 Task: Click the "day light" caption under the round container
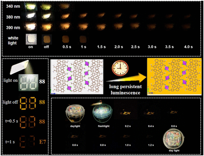(174, 150)
